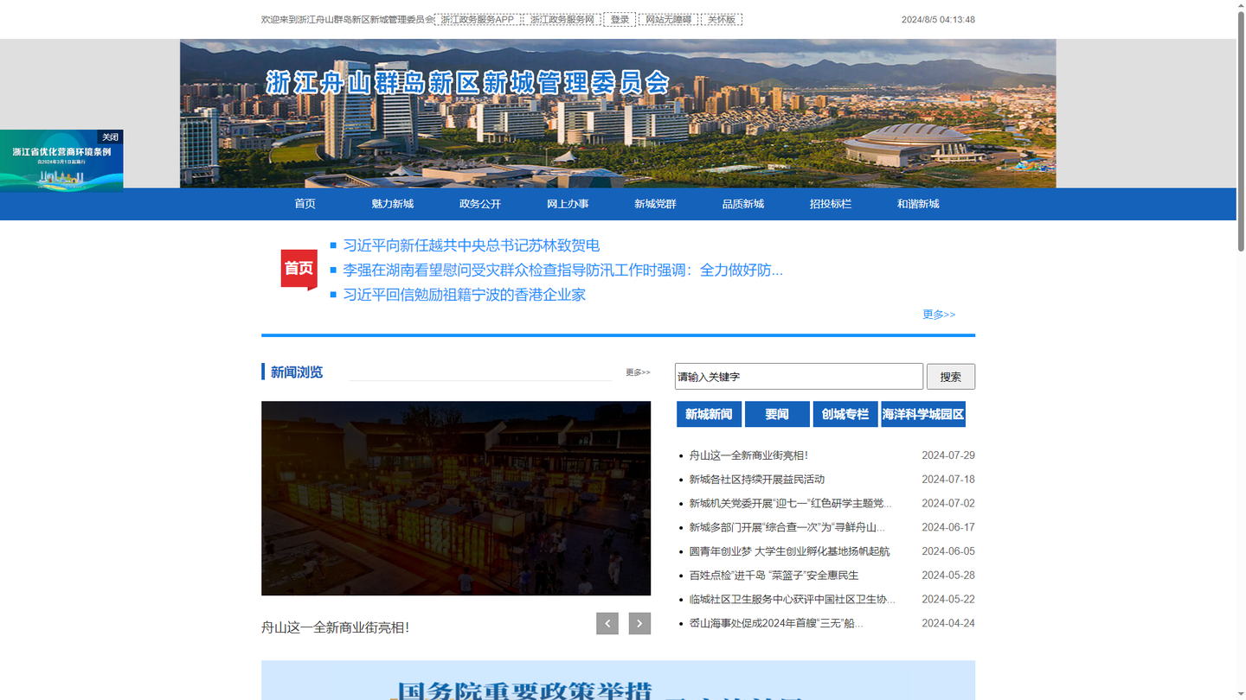1246x700 pixels.
Task: Open news item 新城机关党委开展"迎七一"红色研学
Action: click(790, 503)
